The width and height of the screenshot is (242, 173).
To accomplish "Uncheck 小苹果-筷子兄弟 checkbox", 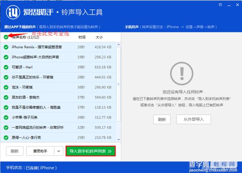I will tap(6, 117).
